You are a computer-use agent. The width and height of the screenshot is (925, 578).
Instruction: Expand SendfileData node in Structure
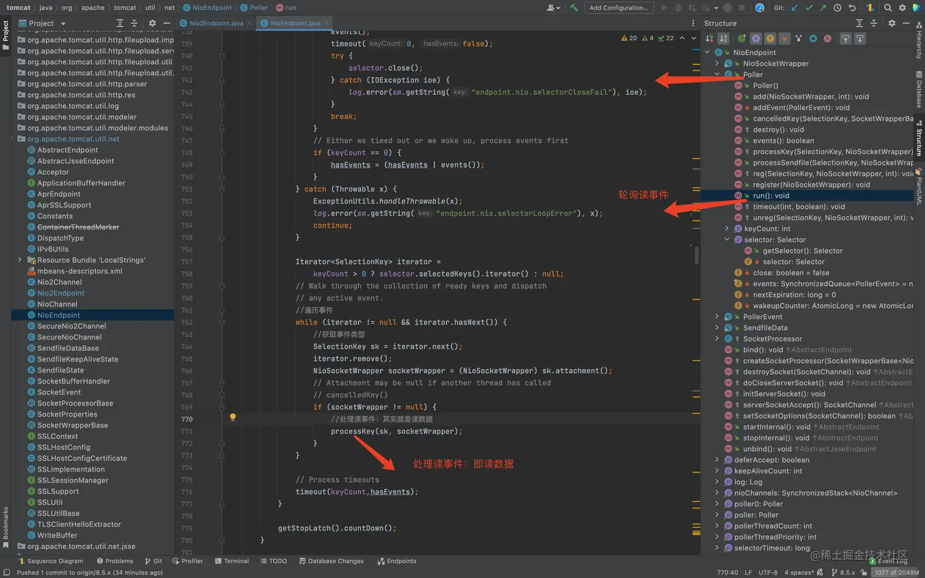coord(717,328)
